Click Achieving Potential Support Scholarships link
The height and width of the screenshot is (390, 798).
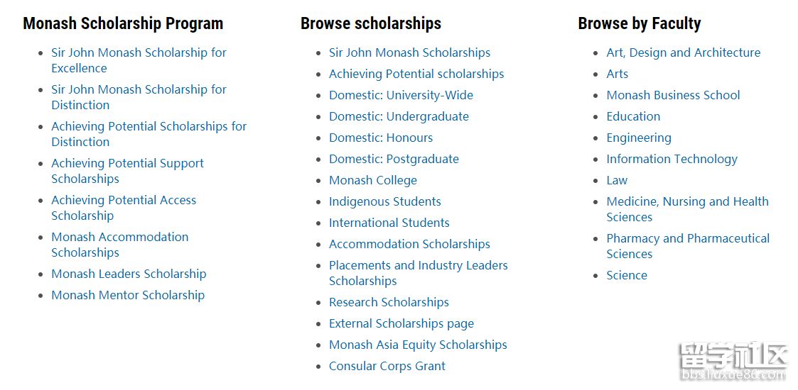(x=127, y=171)
